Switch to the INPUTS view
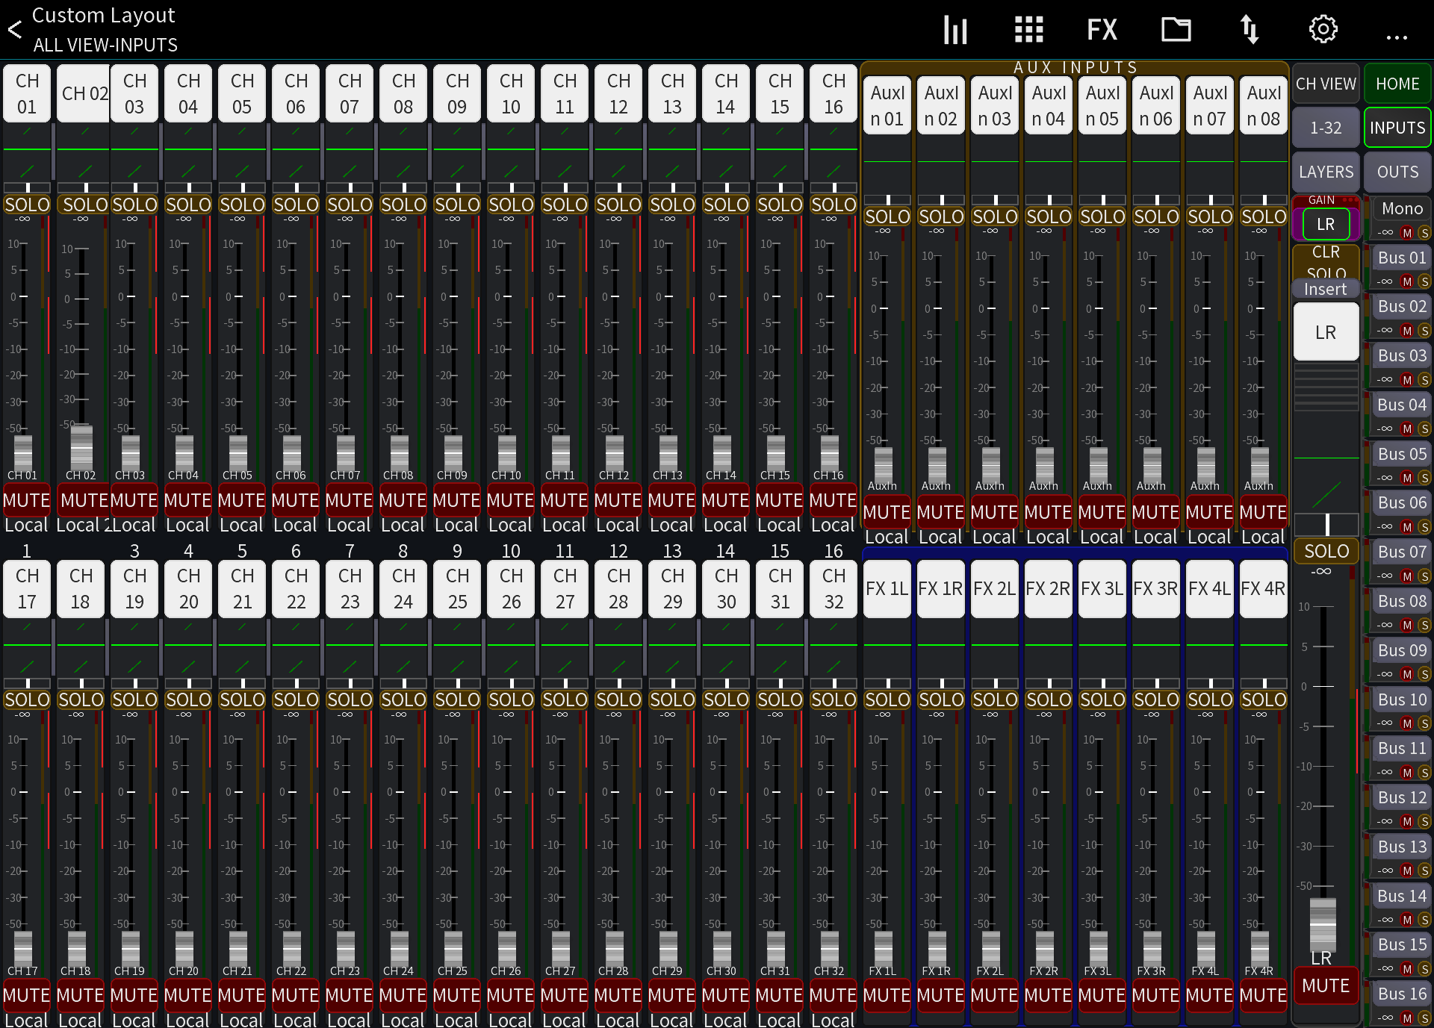The width and height of the screenshot is (1434, 1028). click(1397, 128)
